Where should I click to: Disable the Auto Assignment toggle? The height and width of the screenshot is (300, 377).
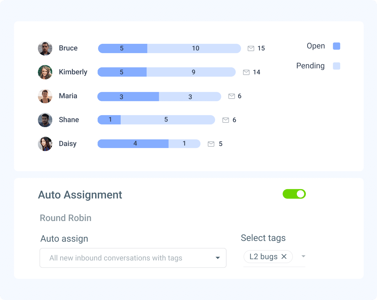[x=294, y=194]
